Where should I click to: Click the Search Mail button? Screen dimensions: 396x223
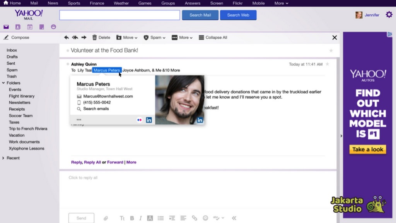pyautogui.click(x=200, y=15)
